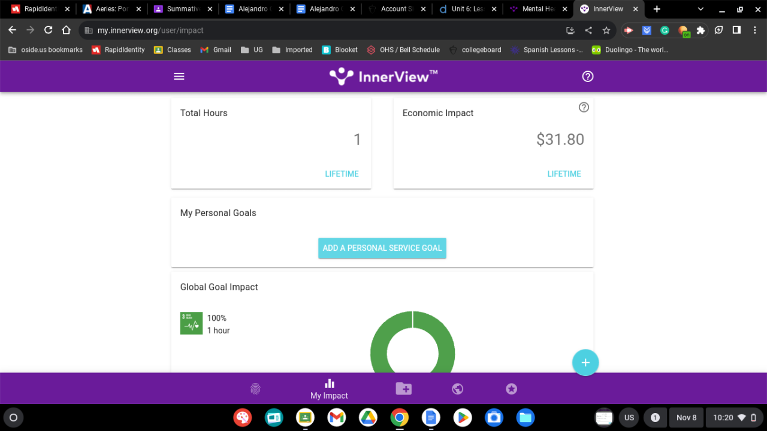767x431 pixels.
Task: Open a new browser tab
Action: [657, 9]
